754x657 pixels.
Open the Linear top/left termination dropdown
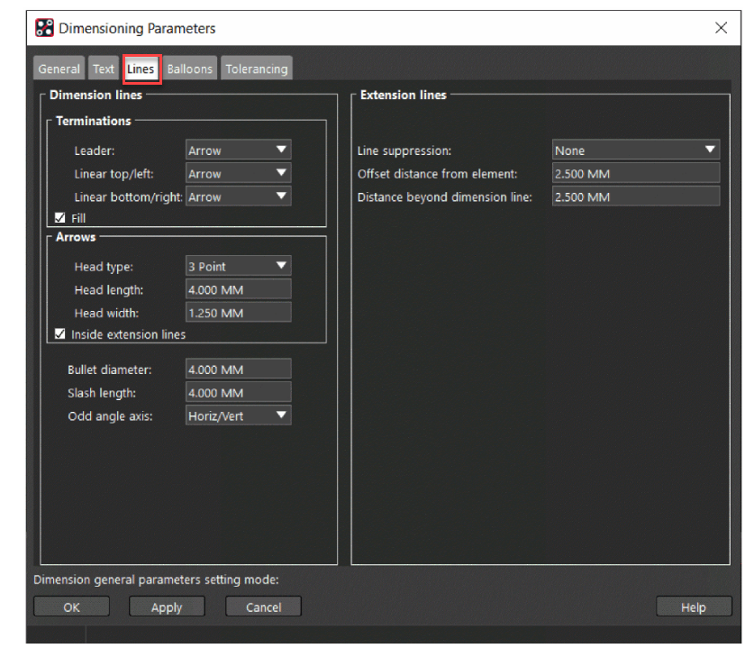click(x=239, y=173)
